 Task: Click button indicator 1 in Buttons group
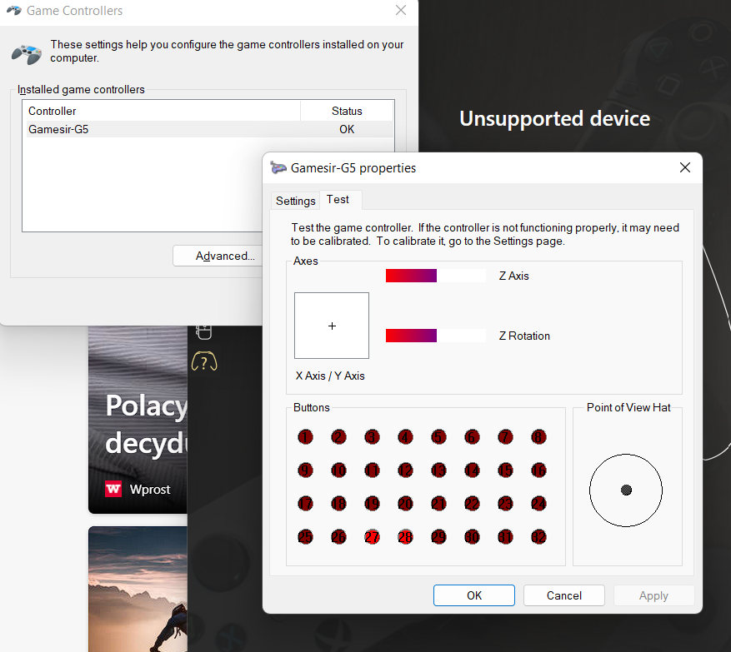coord(305,437)
